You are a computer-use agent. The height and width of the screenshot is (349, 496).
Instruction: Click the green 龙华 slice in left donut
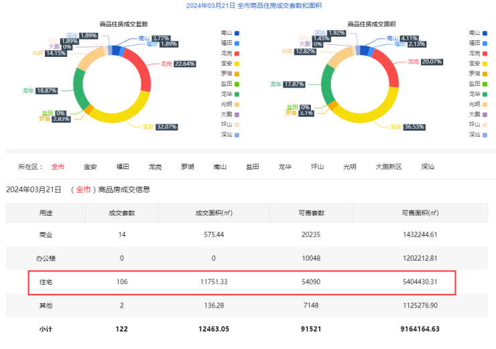click(79, 87)
